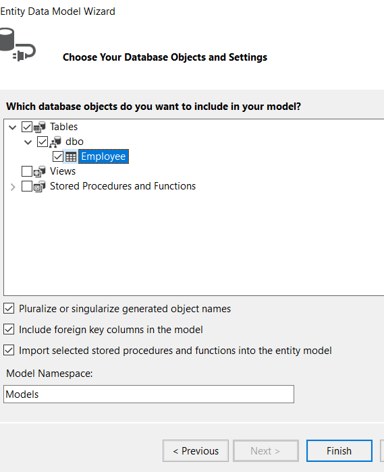Click the Tables database icon

click(39, 127)
